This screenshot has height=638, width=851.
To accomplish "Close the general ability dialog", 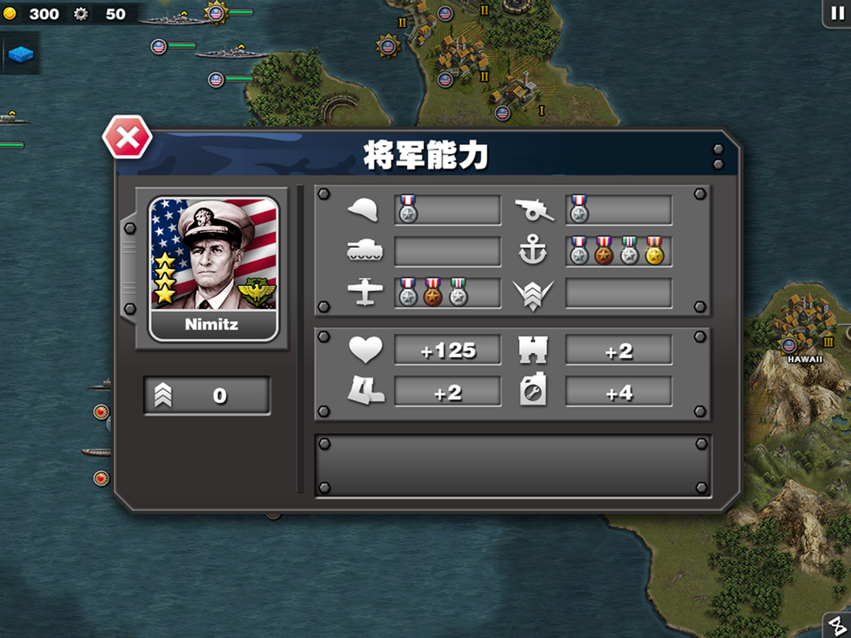I will 127,137.
